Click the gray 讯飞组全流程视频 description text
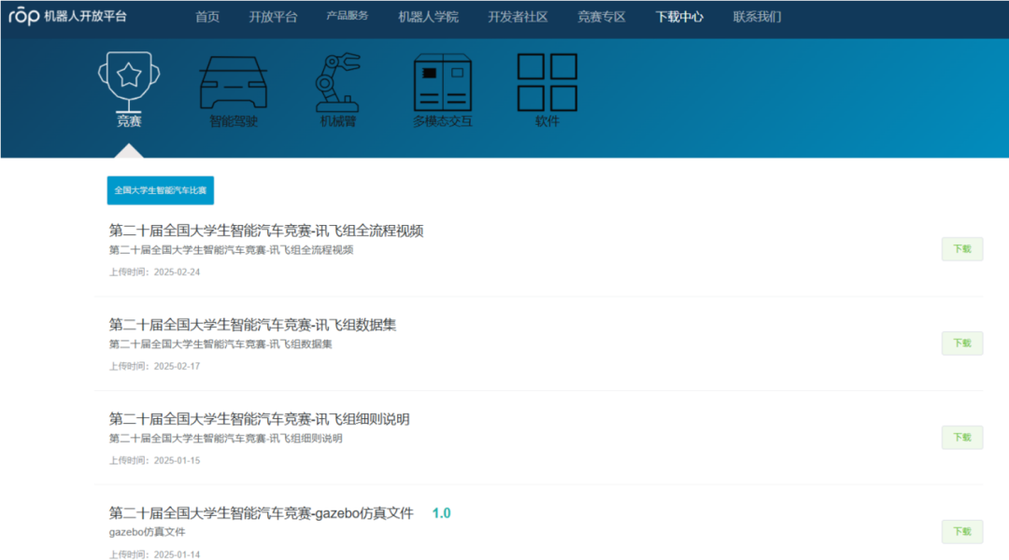 click(231, 249)
